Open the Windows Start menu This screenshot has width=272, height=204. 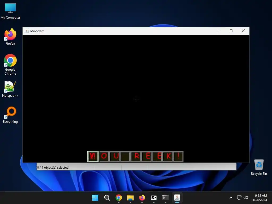coord(95,198)
